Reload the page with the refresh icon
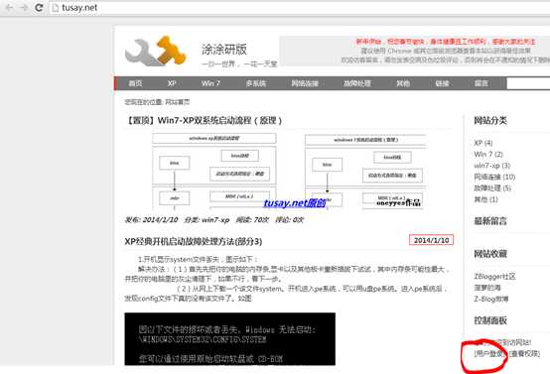 pyautogui.click(x=39, y=7)
